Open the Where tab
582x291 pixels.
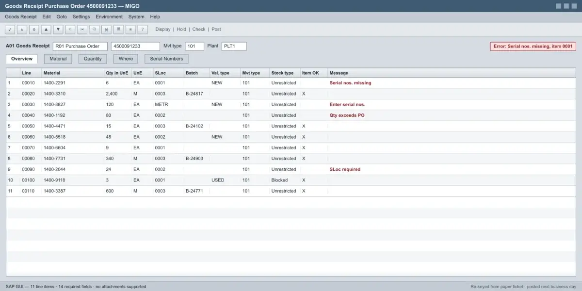(x=126, y=59)
